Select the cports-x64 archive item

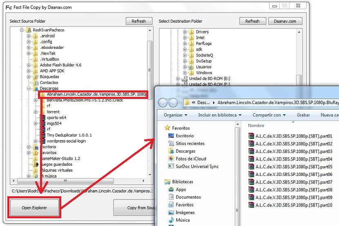click(x=56, y=118)
